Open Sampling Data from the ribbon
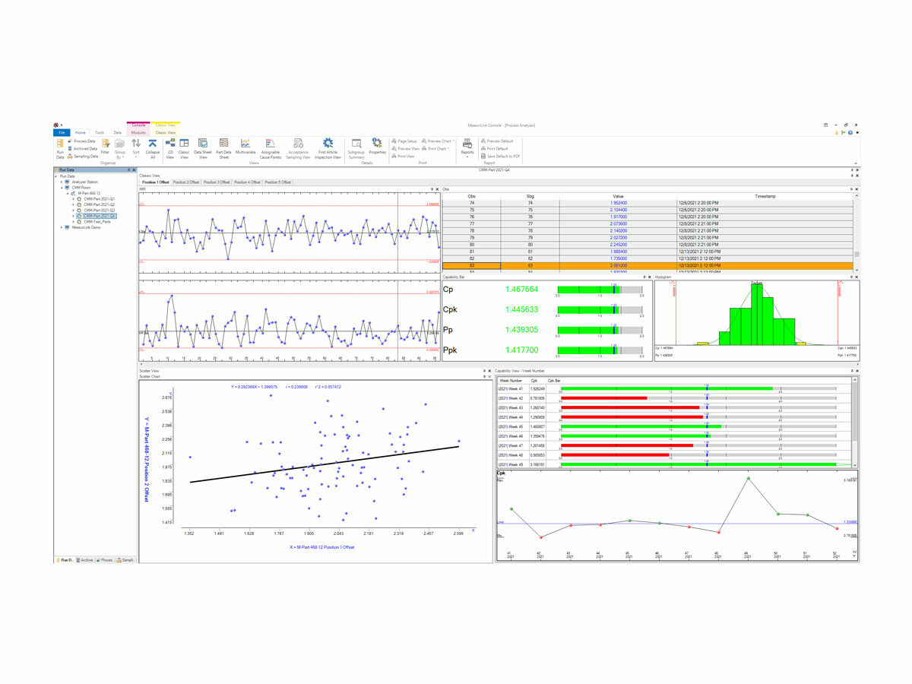The height and width of the screenshot is (684, 912). (x=84, y=157)
